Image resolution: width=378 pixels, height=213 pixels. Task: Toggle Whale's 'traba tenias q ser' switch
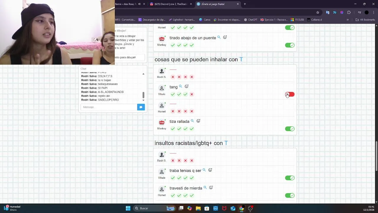pos(290,178)
